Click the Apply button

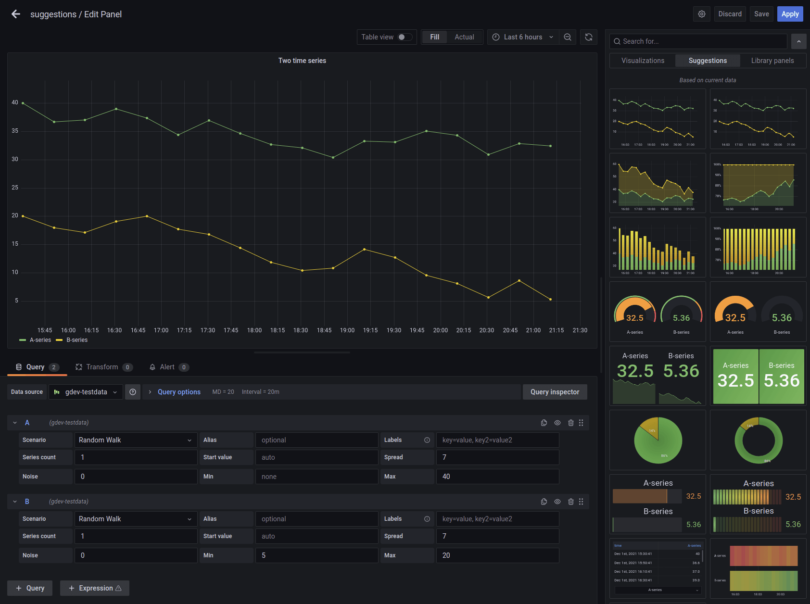[x=790, y=14]
